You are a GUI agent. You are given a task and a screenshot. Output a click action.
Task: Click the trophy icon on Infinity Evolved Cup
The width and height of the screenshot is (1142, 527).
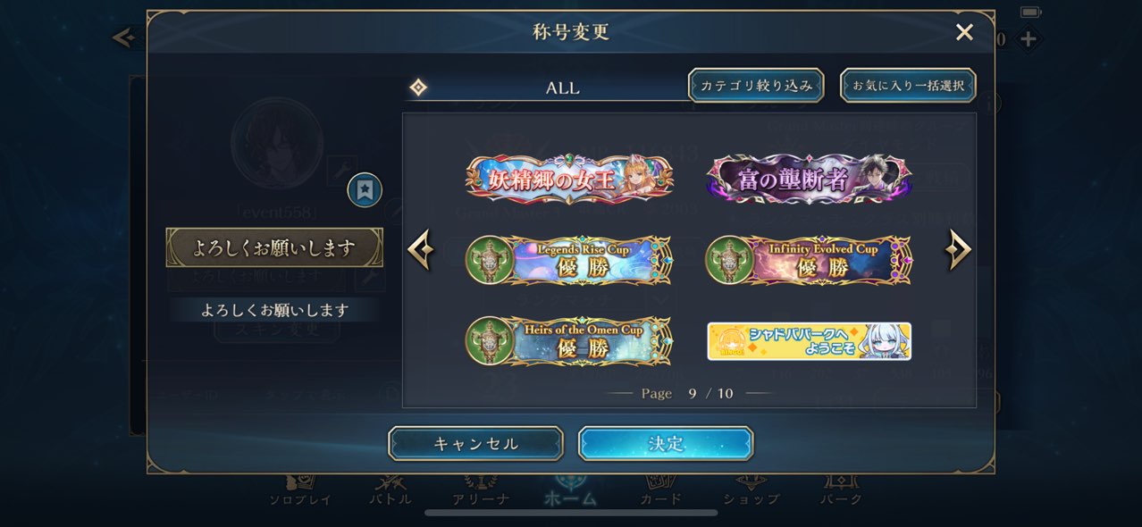click(729, 260)
